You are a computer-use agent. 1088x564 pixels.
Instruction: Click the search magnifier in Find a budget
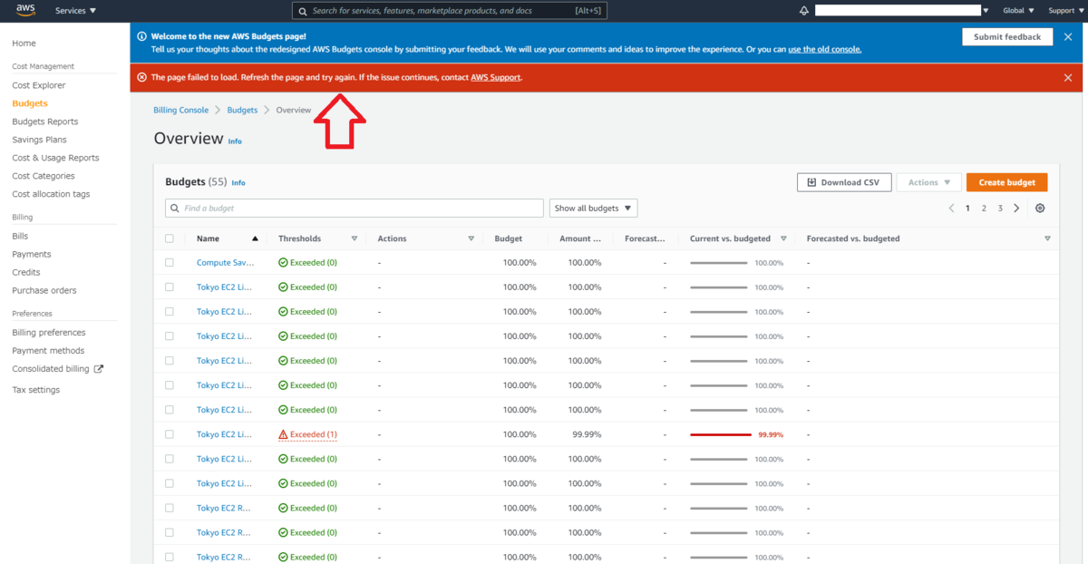pos(174,209)
